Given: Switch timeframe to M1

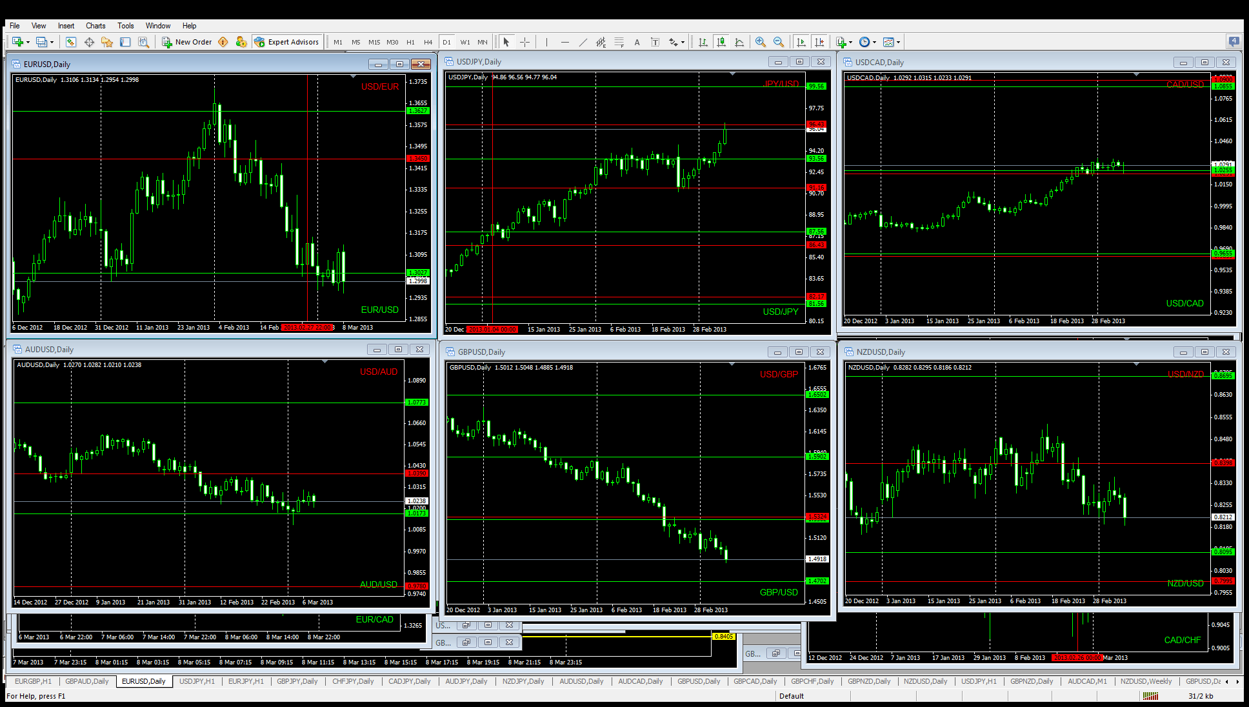Looking at the screenshot, I should click(338, 42).
